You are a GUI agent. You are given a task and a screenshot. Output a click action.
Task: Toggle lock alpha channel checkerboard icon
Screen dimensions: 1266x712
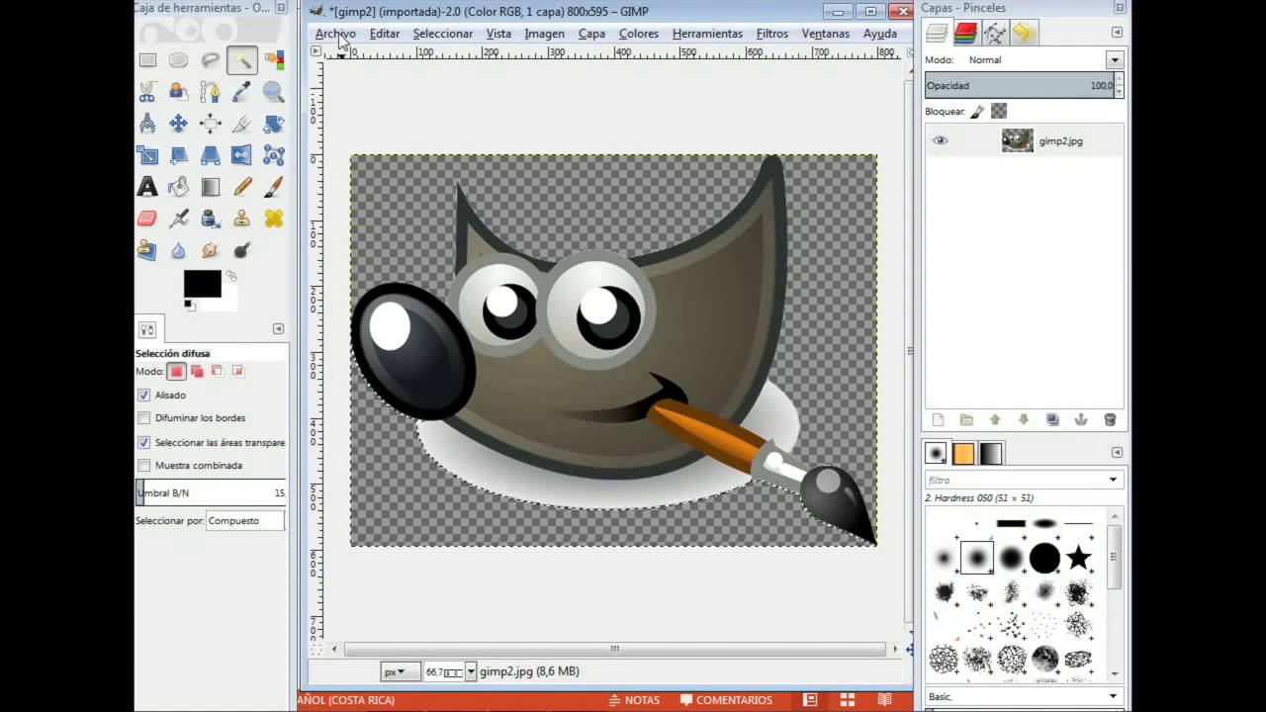pos(999,112)
